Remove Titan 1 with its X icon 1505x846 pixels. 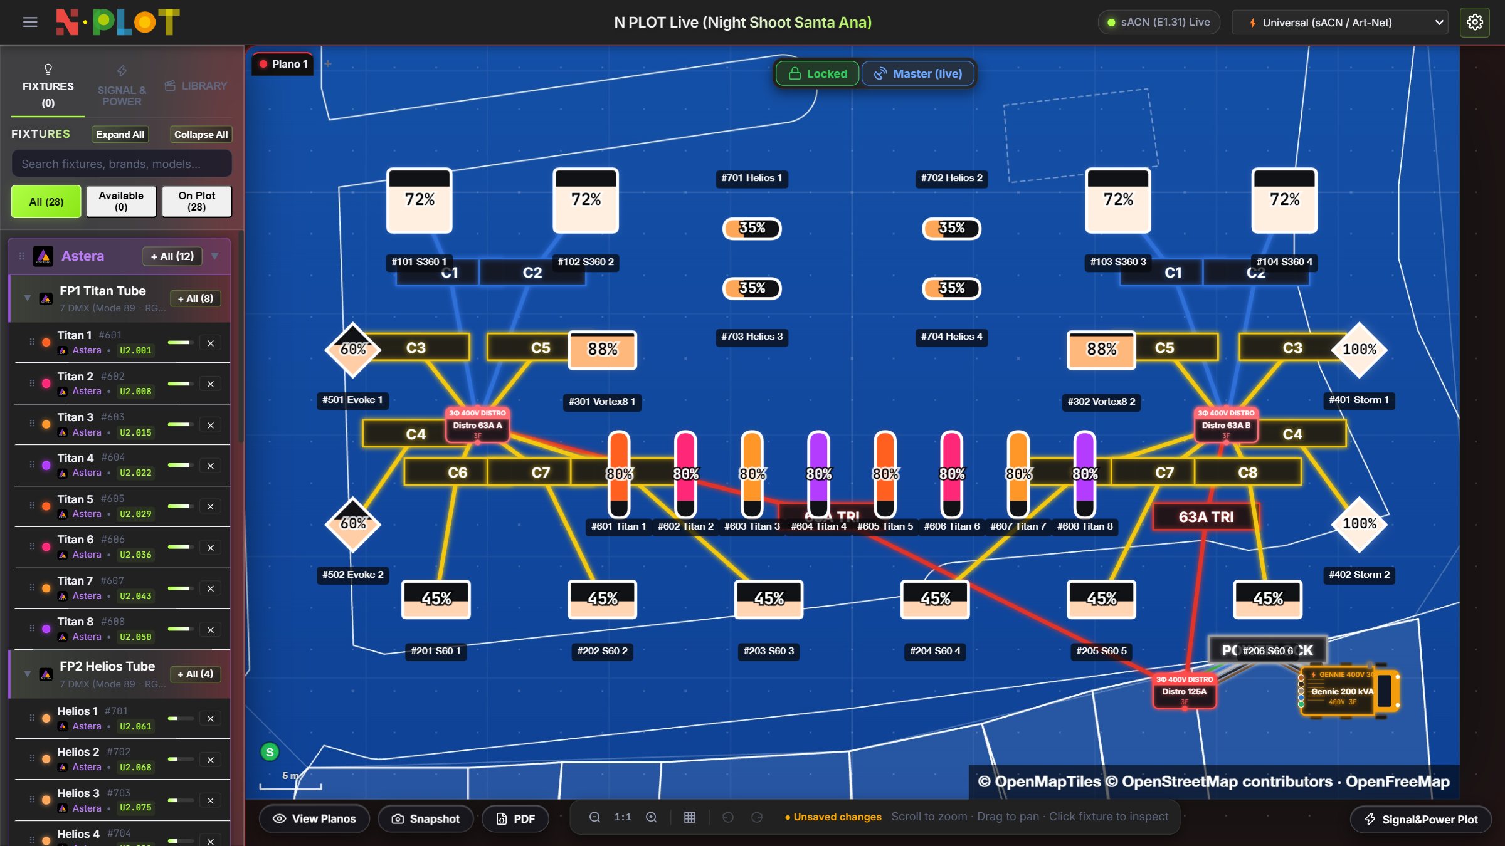211,343
